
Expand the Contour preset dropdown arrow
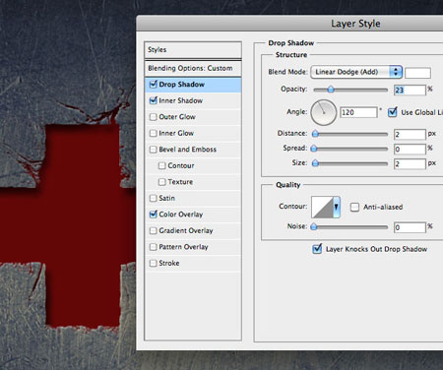(337, 207)
